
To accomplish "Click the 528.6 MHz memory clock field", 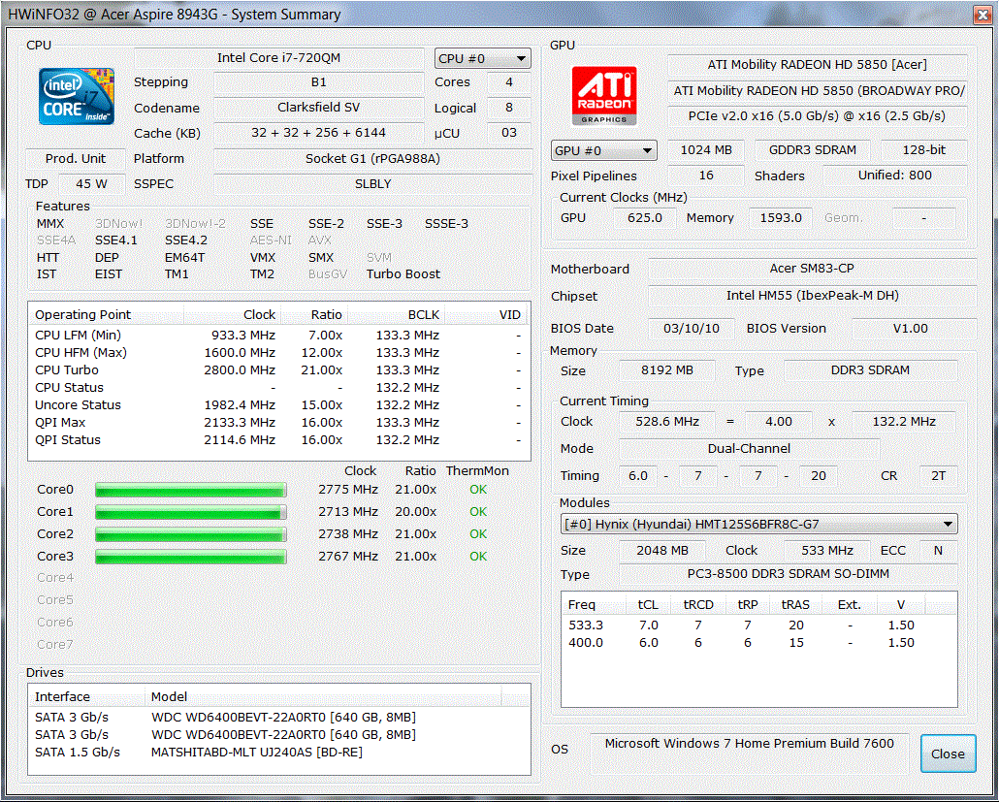I will tap(667, 422).
